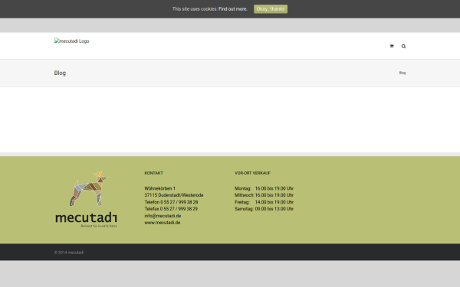Click the KONTAKT heading
Screen dimensions: 460x287
(x=154, y=173)
